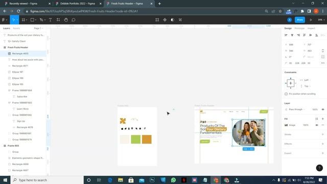
Task: Click the independent corners icon
Action: click(x=323, y=57)
